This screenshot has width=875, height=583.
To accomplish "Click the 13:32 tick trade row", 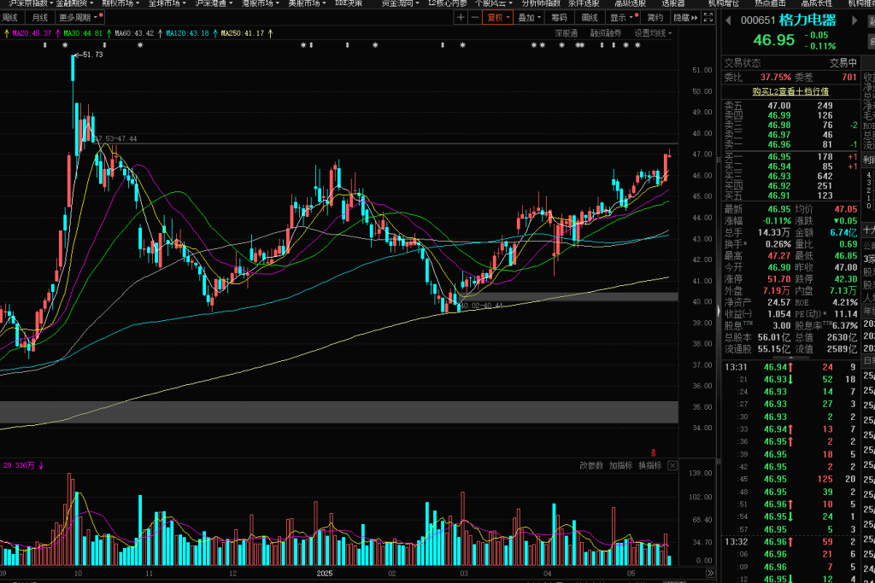I will click(x=791, y=542).
